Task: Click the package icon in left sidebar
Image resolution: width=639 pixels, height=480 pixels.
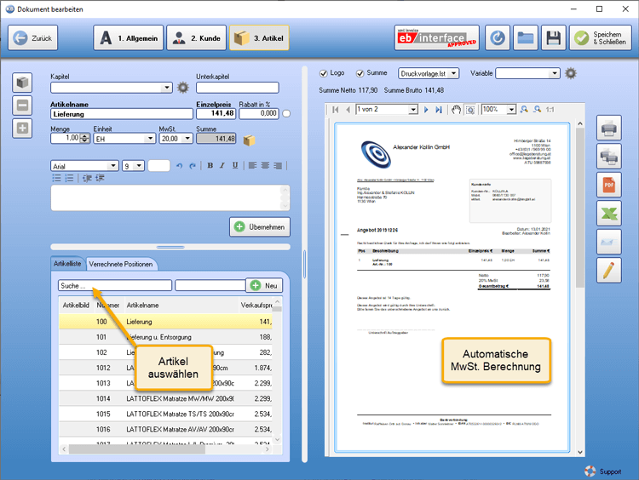Action: [22, 83]
